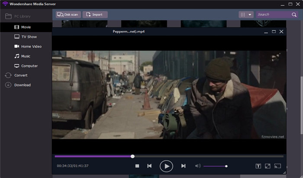The height and width of the screenshot is (178, 303).
Task: Open the TV Show section
Action: pyautogui.click(x=26, y=37)
